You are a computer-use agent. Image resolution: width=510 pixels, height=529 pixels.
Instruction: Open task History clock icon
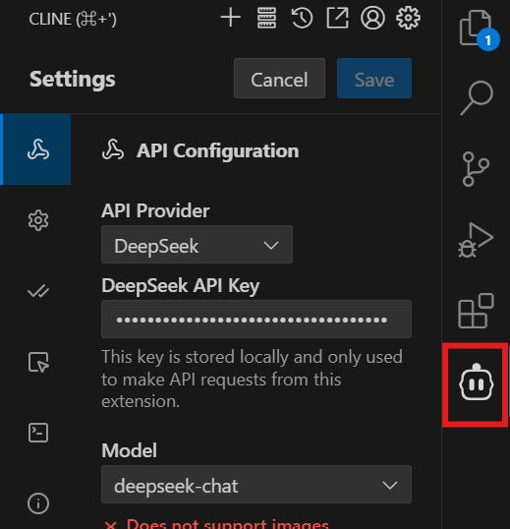click(302, 18)
